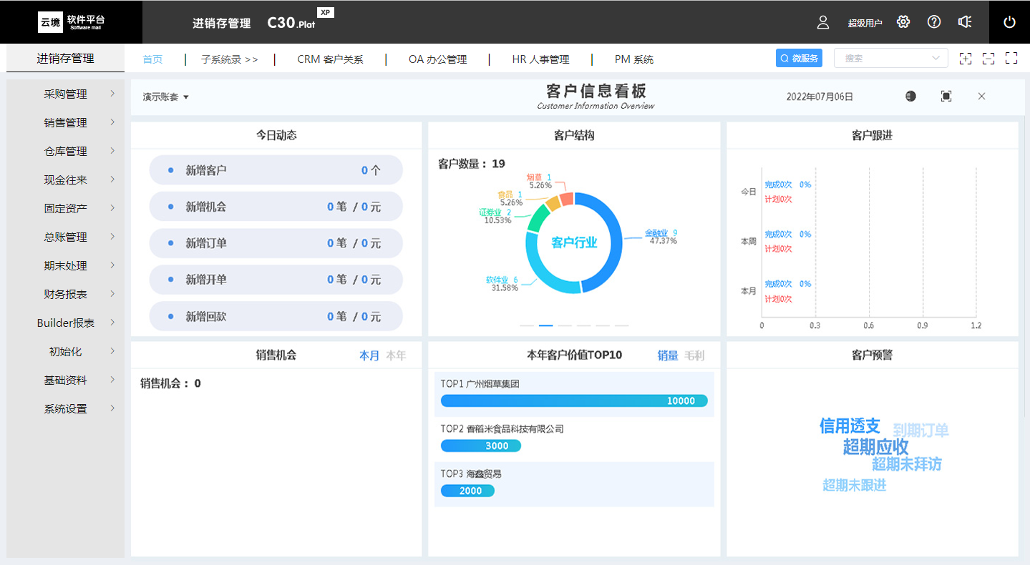
Task: Click the dashboard fullscreen focus icon
Action: pos(946,97)
